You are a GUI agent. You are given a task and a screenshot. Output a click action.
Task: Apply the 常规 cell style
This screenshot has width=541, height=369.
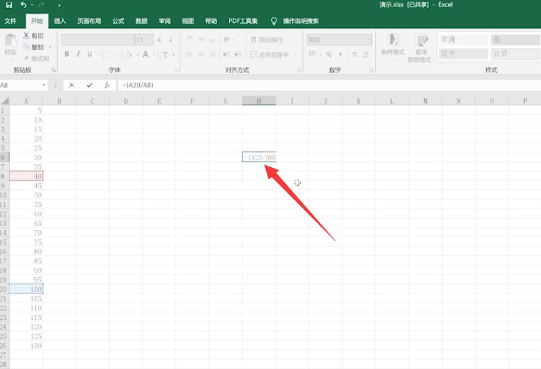[x=463, y=40]
